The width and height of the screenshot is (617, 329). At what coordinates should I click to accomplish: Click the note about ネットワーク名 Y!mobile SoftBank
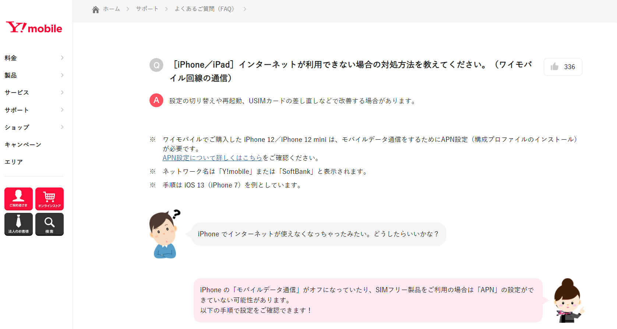click(266, 171)
